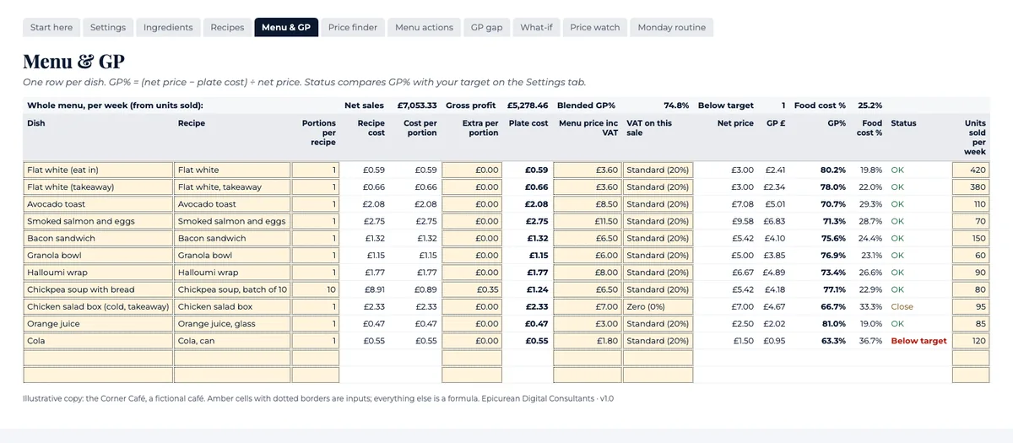Select the Avocado toast dish cell

tap(98, 204)
